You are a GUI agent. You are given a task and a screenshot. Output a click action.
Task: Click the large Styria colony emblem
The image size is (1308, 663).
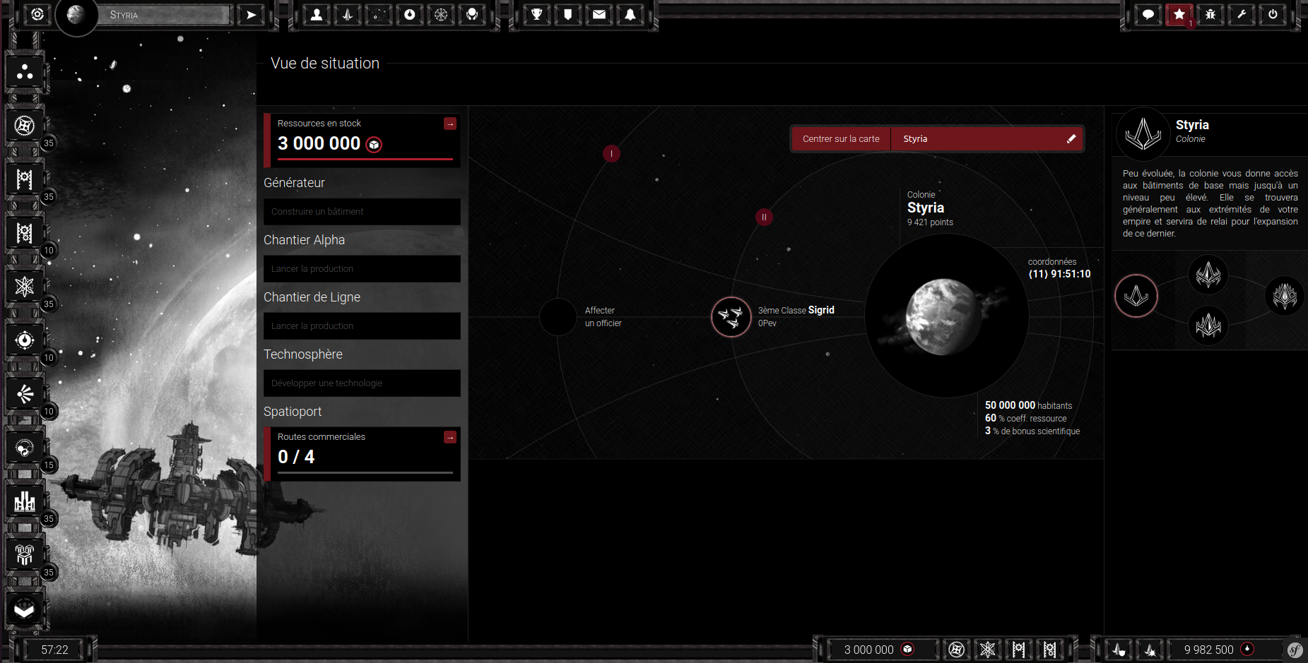tap(1143, 133)
